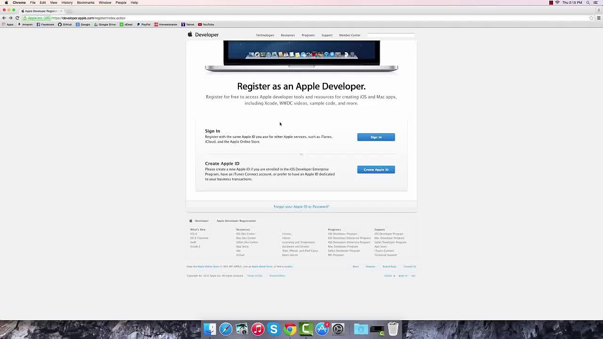Click the Wi-Fi status icon
Screen dimensions: 603x339
[557, 3]
